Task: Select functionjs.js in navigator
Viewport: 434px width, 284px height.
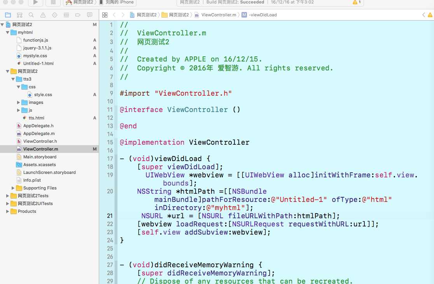Action: click(35, 40)
